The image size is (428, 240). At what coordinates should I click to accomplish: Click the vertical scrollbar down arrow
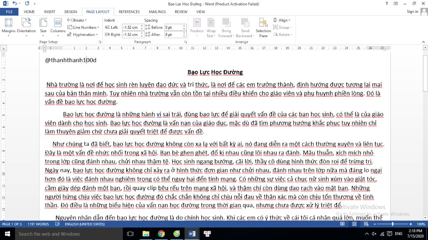(x=425, y=217)
